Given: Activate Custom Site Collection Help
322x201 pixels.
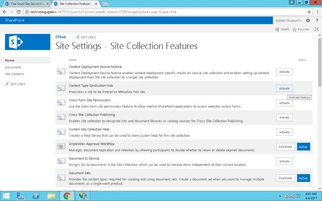Looking at the screenshot, I should [284, 132].
